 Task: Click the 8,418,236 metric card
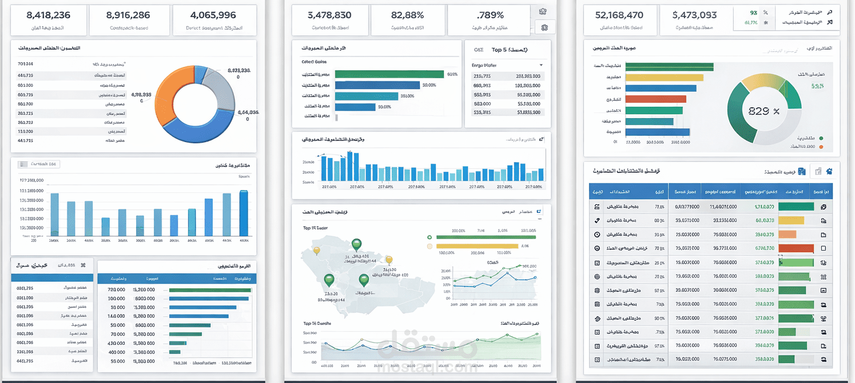[49, 20]
